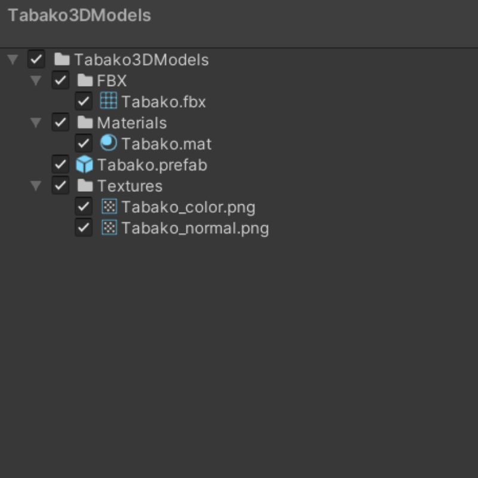Click the root Tabako3DModels folder icon

click(62, 59)
